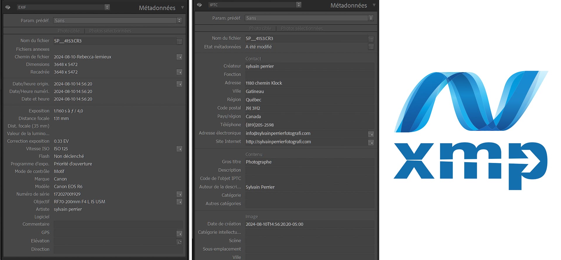Toggle the eye icon in EXIF panel

[x=8, y=7]
